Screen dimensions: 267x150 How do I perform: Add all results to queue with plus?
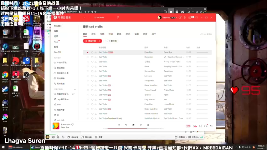click(x=100, y=41)
